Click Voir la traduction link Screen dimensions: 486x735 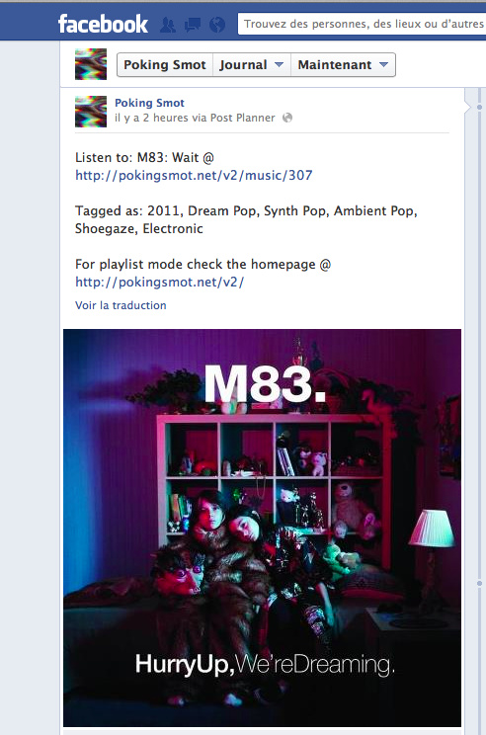pos(121,305)
